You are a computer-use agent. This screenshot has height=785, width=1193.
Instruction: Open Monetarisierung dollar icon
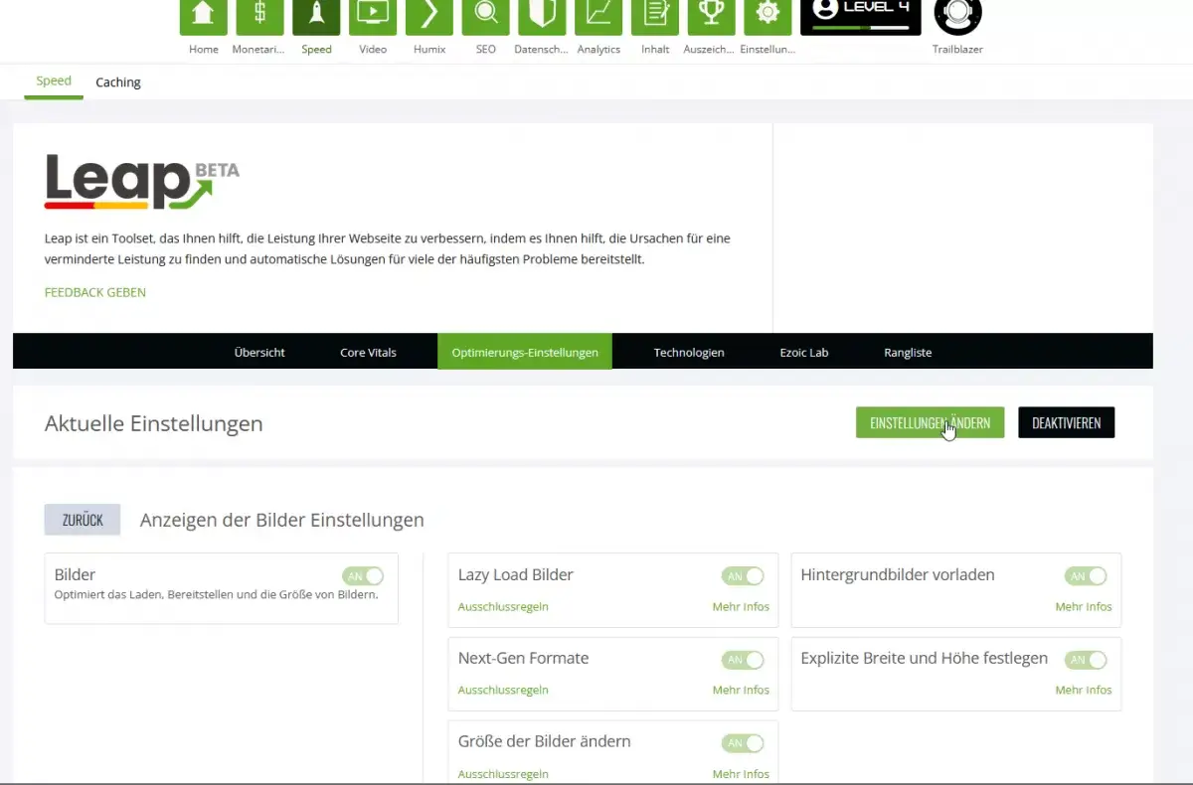259,16
